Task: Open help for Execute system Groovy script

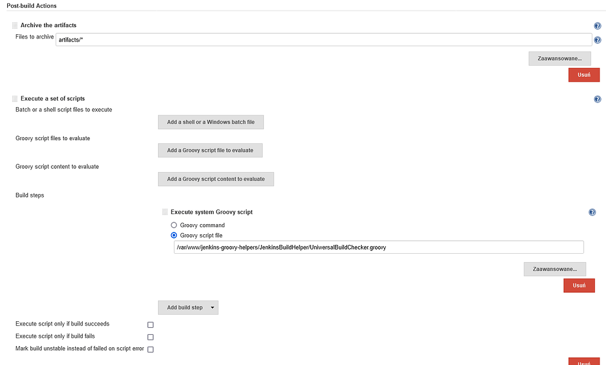Action: tap(592, 212)
